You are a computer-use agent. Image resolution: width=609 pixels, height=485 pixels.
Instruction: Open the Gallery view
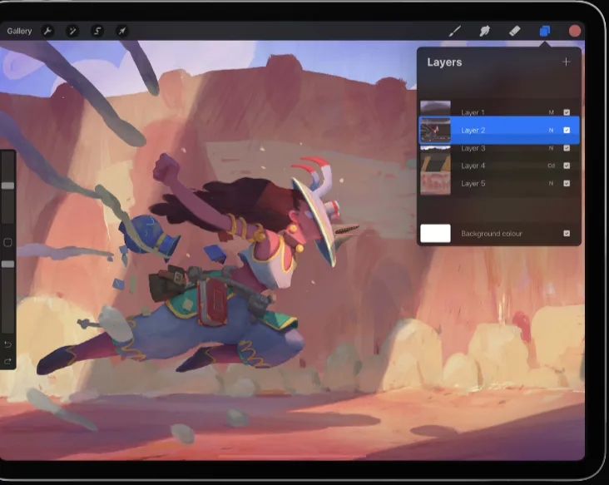(19, 31)
